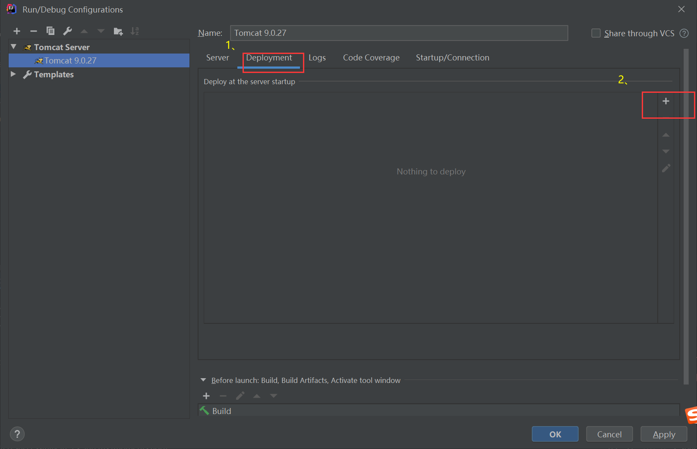Move deployment item down
Image resolution: width=697 pixels, height=449 pixels.
666,152
